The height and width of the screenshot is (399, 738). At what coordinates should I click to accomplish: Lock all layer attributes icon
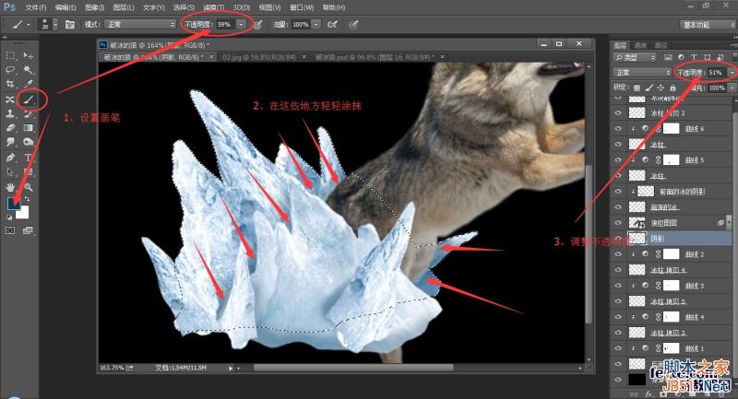(x=673, y=88)
